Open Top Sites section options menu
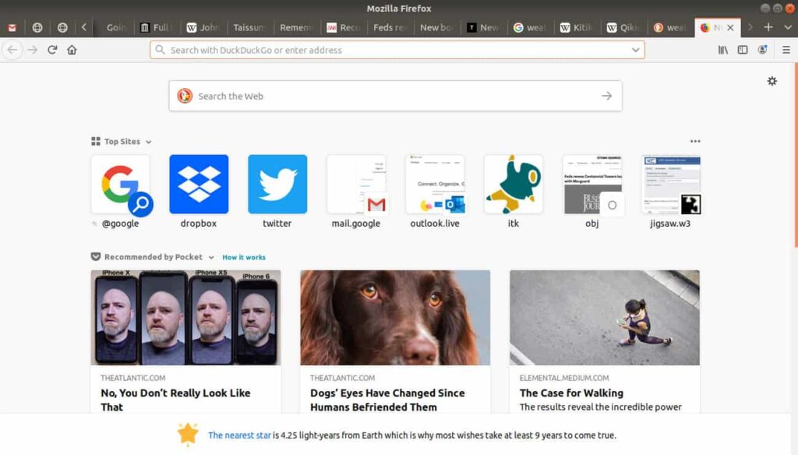This screenshot has height=455, width=798. pyautogui.click(x=695, y=142)
